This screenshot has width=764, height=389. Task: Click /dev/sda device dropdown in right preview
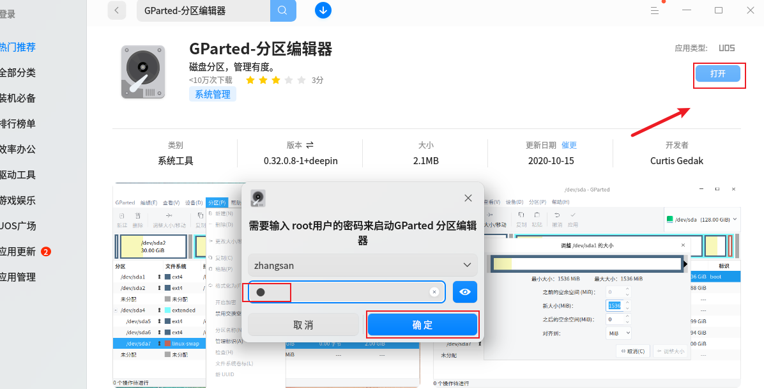coord(701,219)
